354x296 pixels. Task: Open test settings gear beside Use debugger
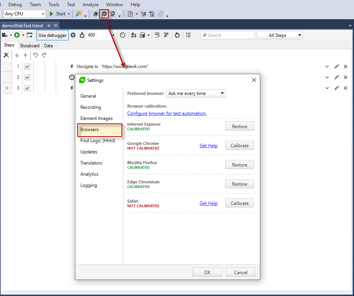pos(73,35)
